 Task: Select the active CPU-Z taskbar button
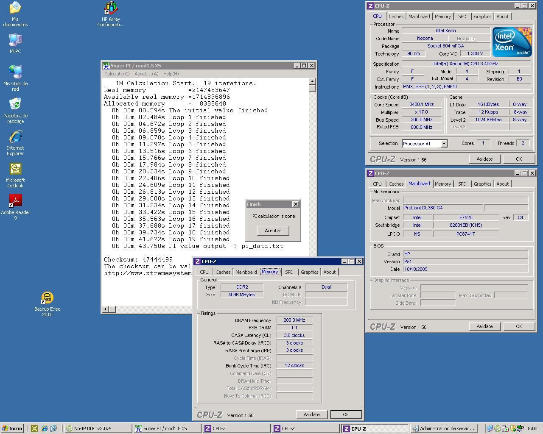point(375,428)
